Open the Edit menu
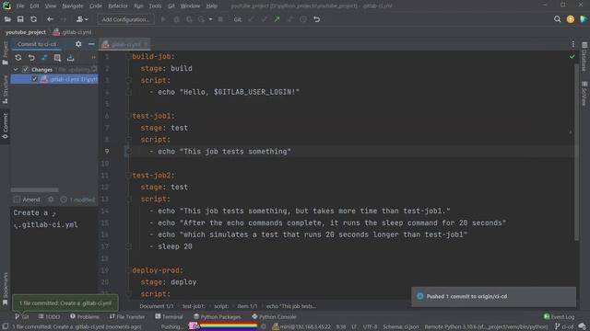This screenshot has height=331, width=590. pos(34,6)
